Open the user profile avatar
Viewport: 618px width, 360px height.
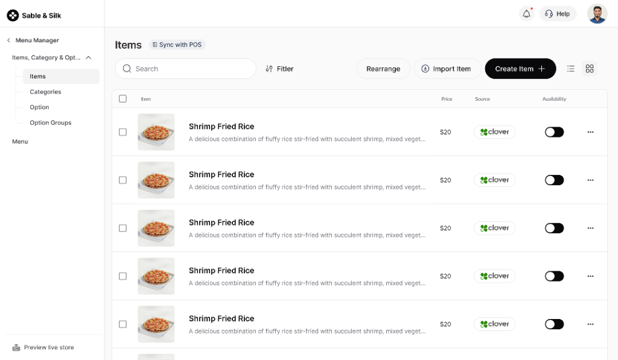(597, 14)
